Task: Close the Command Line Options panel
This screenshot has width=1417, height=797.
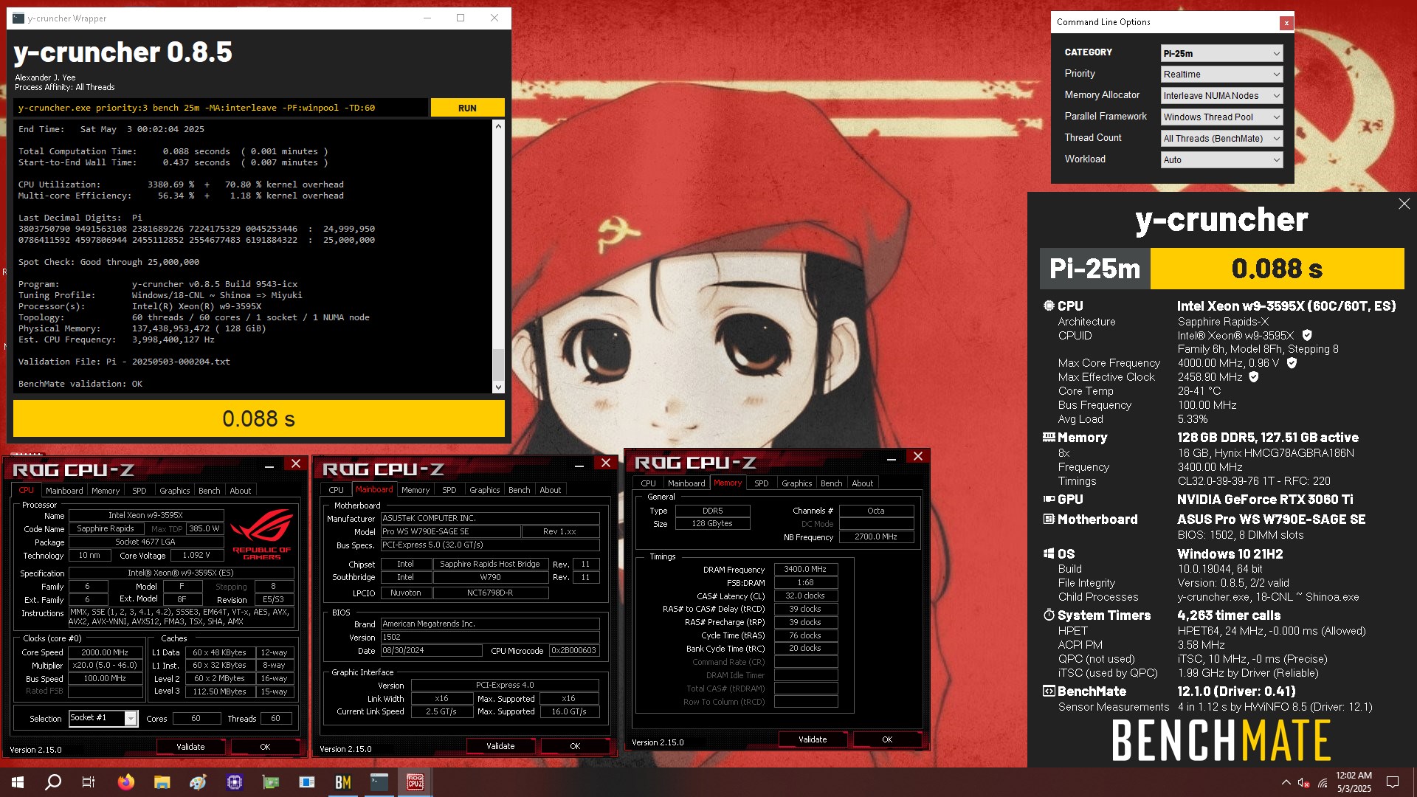Action: point(1286,23)
